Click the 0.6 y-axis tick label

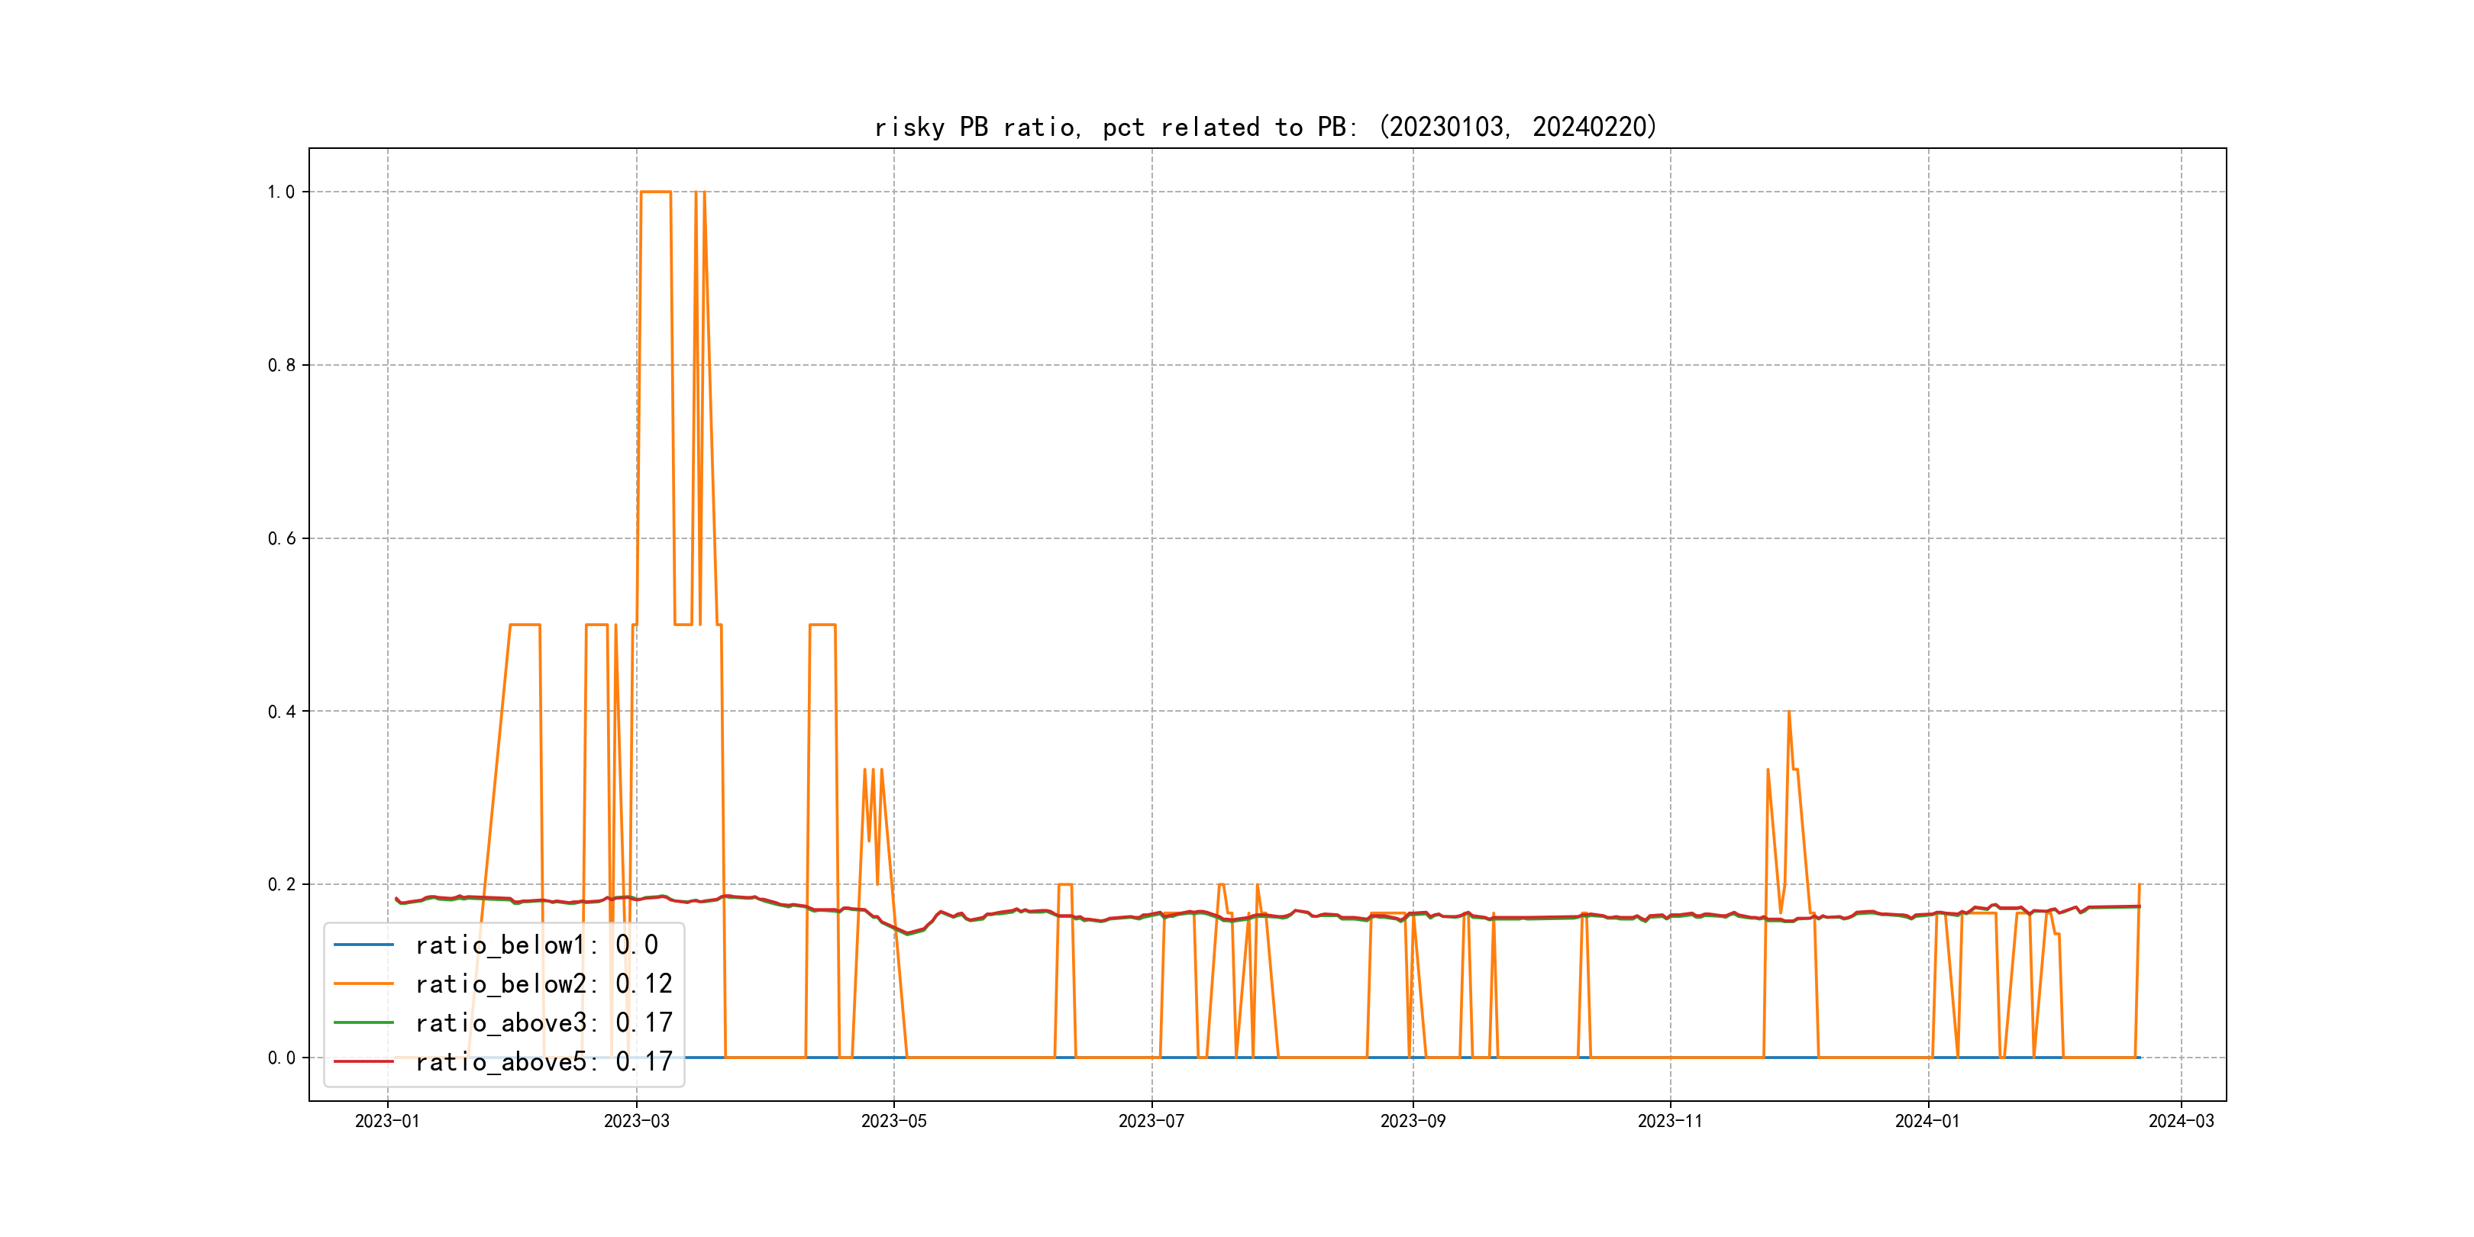pos(280,539)
